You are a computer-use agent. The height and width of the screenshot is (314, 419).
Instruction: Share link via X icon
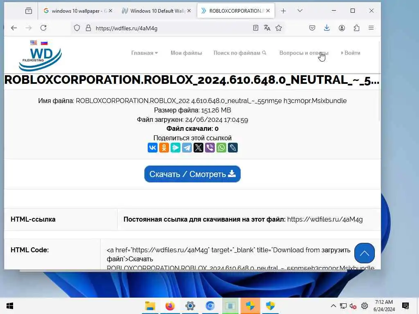[x=198, y=148]
